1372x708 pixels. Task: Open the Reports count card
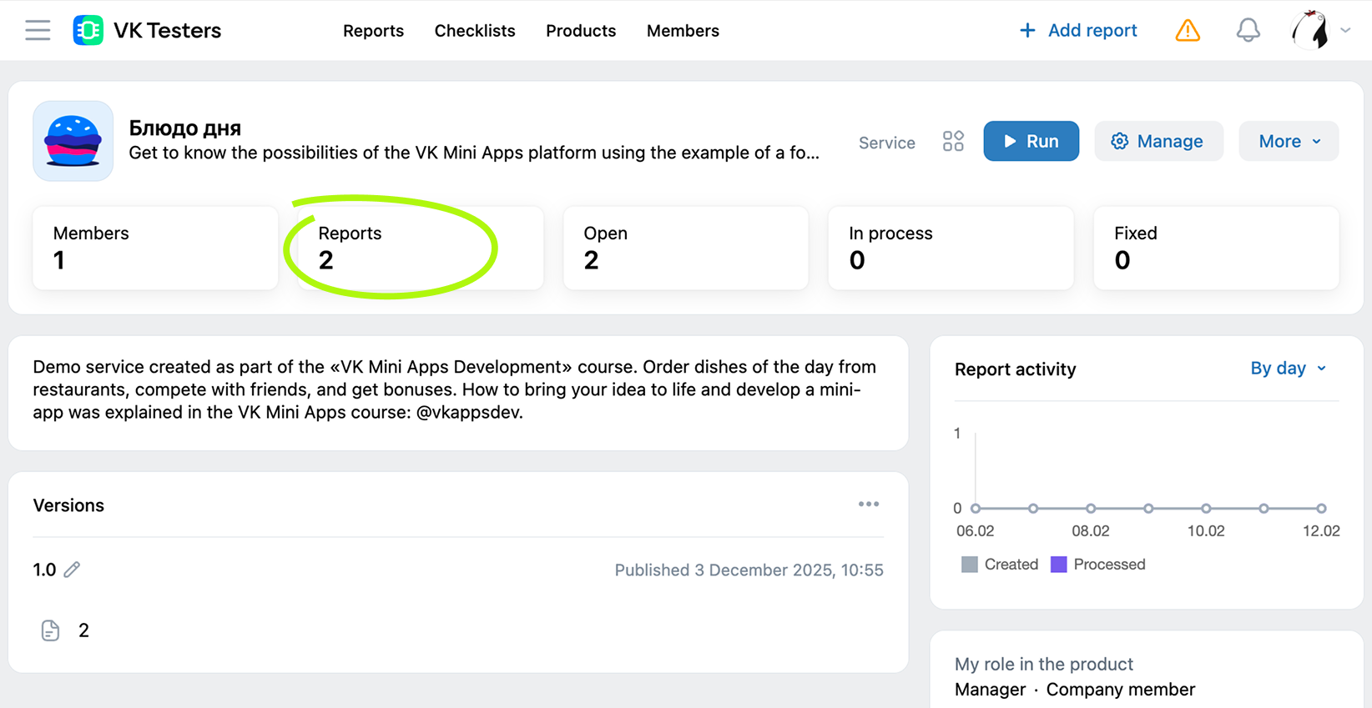coord(421,248)
